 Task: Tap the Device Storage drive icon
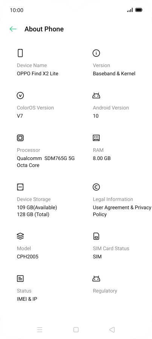pyautogui.click(x=20, y=187)
